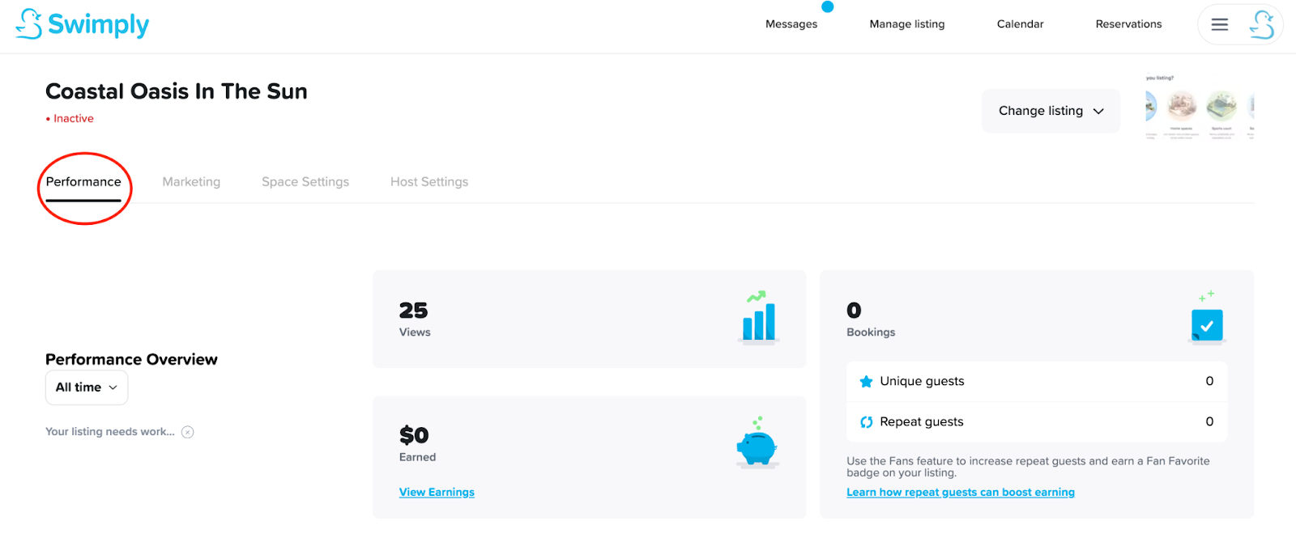Click the views bar chart icon
The width and height of the screenshot is (1296, 542).
tap(759, 318)
